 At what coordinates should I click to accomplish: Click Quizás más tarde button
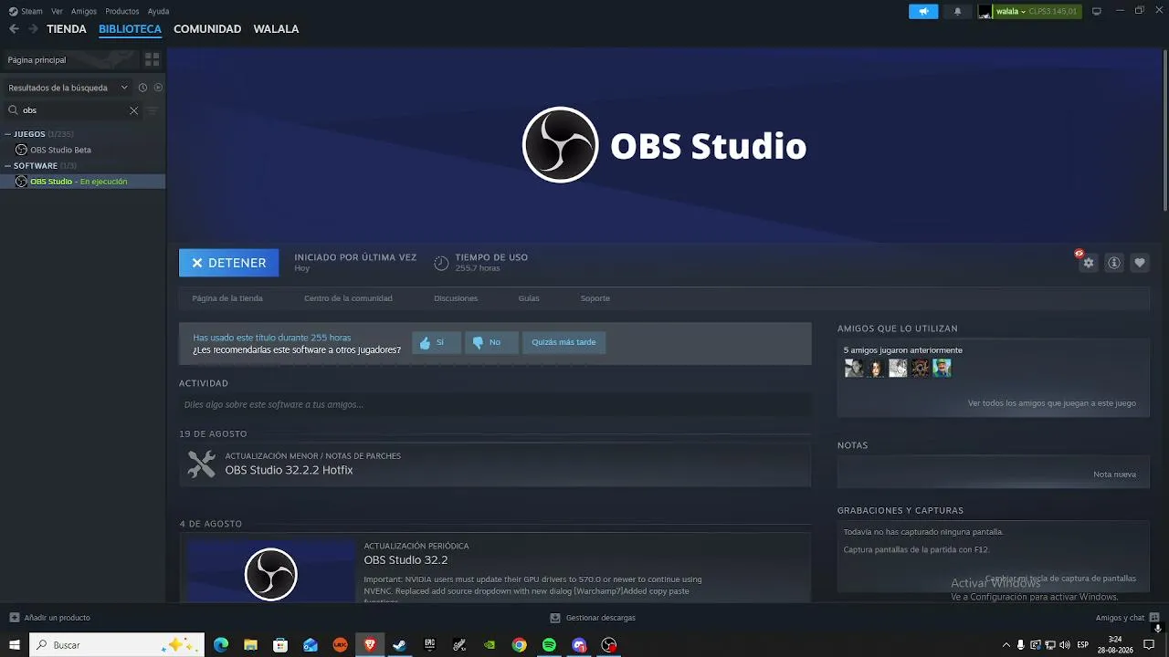[563, 343]
